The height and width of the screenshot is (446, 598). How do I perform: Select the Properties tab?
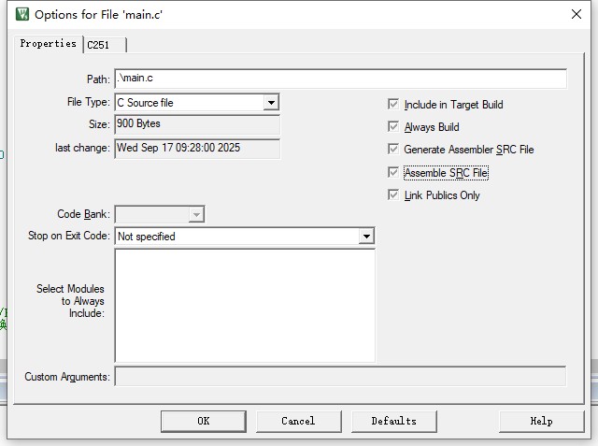[x=48, y=44]
